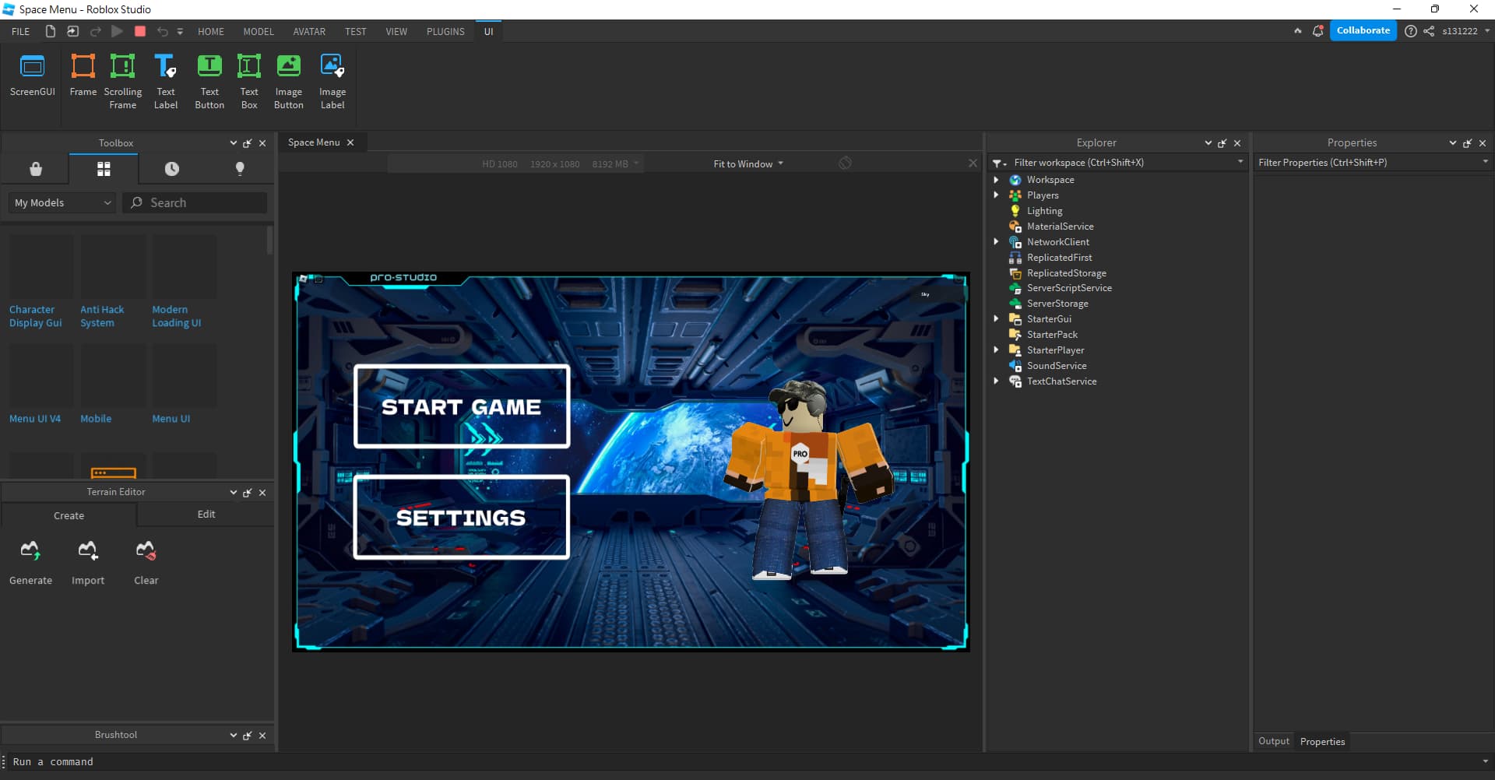Add an Image Label UI element
This screenshot has width=1495, height=780.
[332, 78]
